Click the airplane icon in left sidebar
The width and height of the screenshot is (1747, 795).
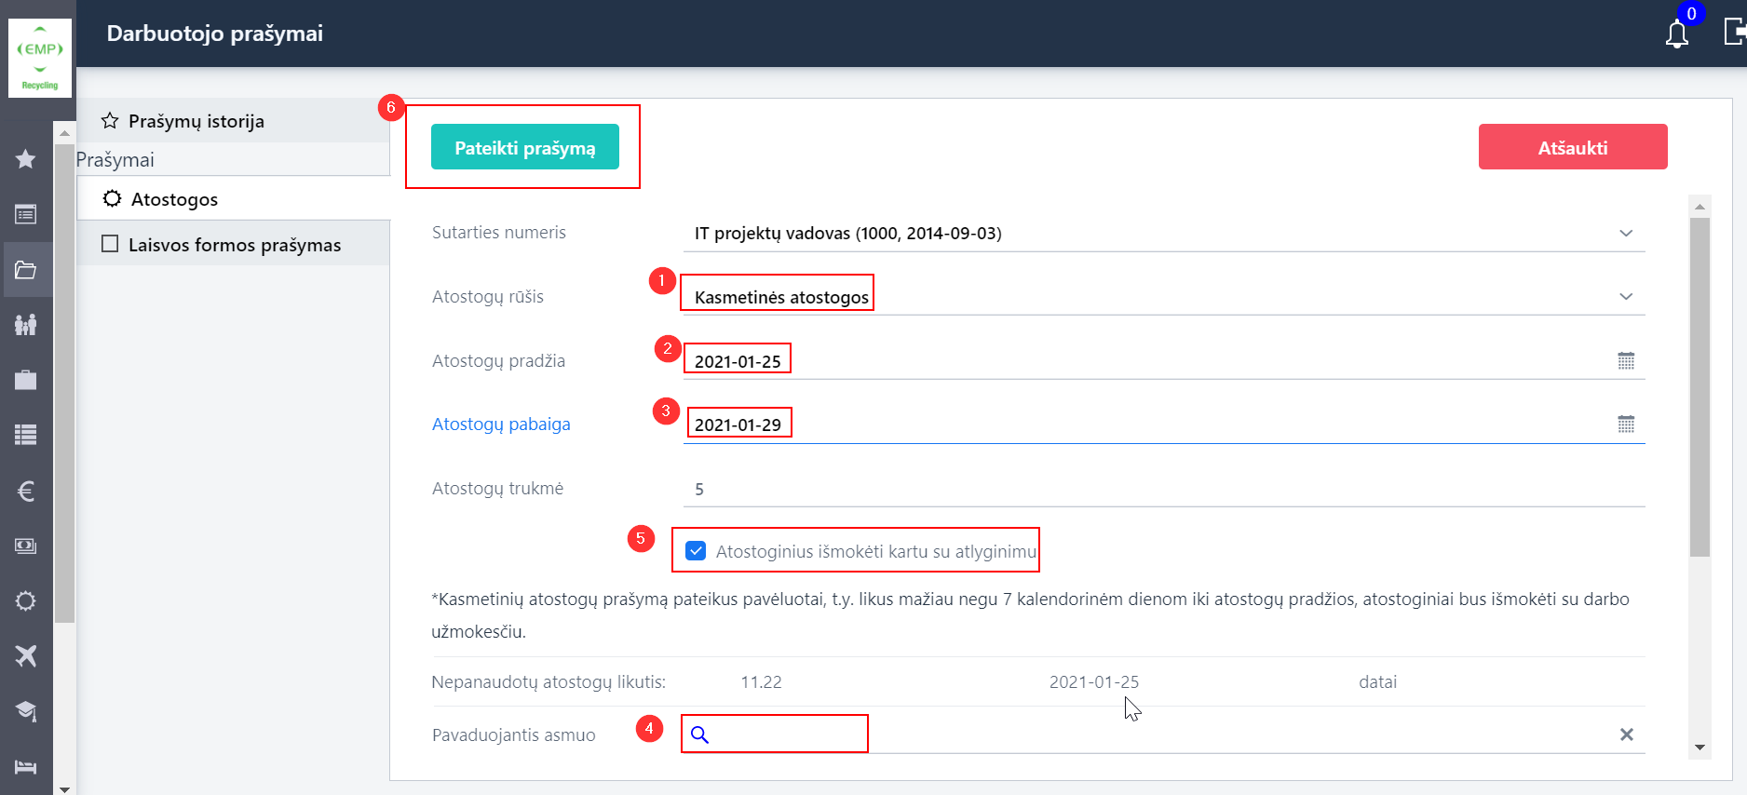point(26,655)
